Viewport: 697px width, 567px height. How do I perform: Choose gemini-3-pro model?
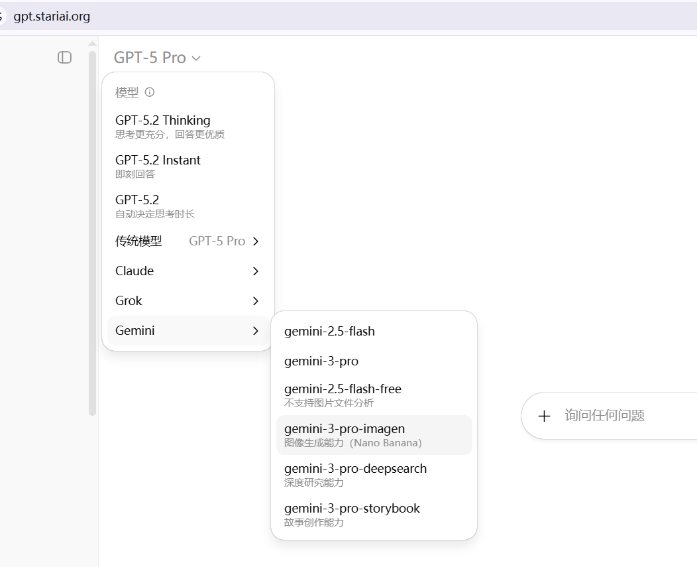click(321, 361)
